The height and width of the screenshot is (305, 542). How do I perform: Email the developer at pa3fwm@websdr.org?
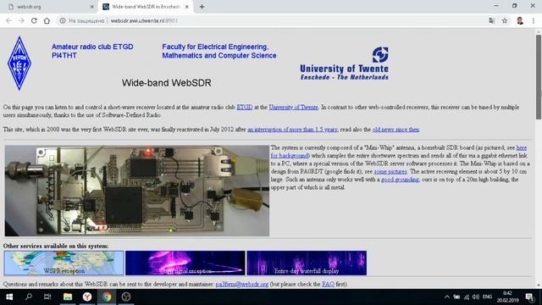pyautogui.click(x=242, y=285)
